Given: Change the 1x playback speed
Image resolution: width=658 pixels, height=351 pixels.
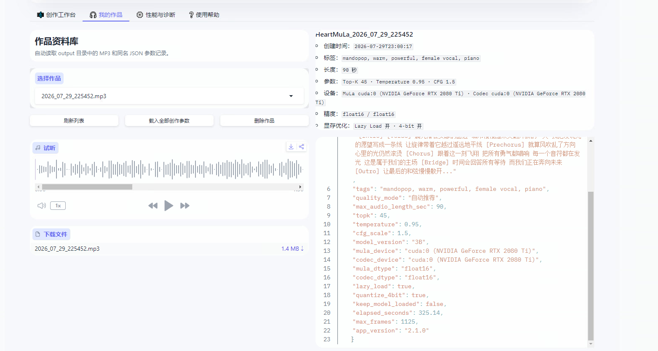Looking at the screenshot, I should (58, 206).
